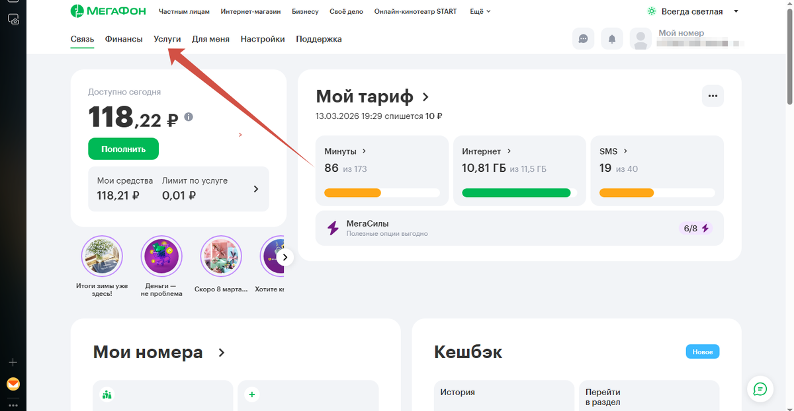Go to Частным лицам link
Image resolution: width=794 pixels, height=411 pixels.
185,11
